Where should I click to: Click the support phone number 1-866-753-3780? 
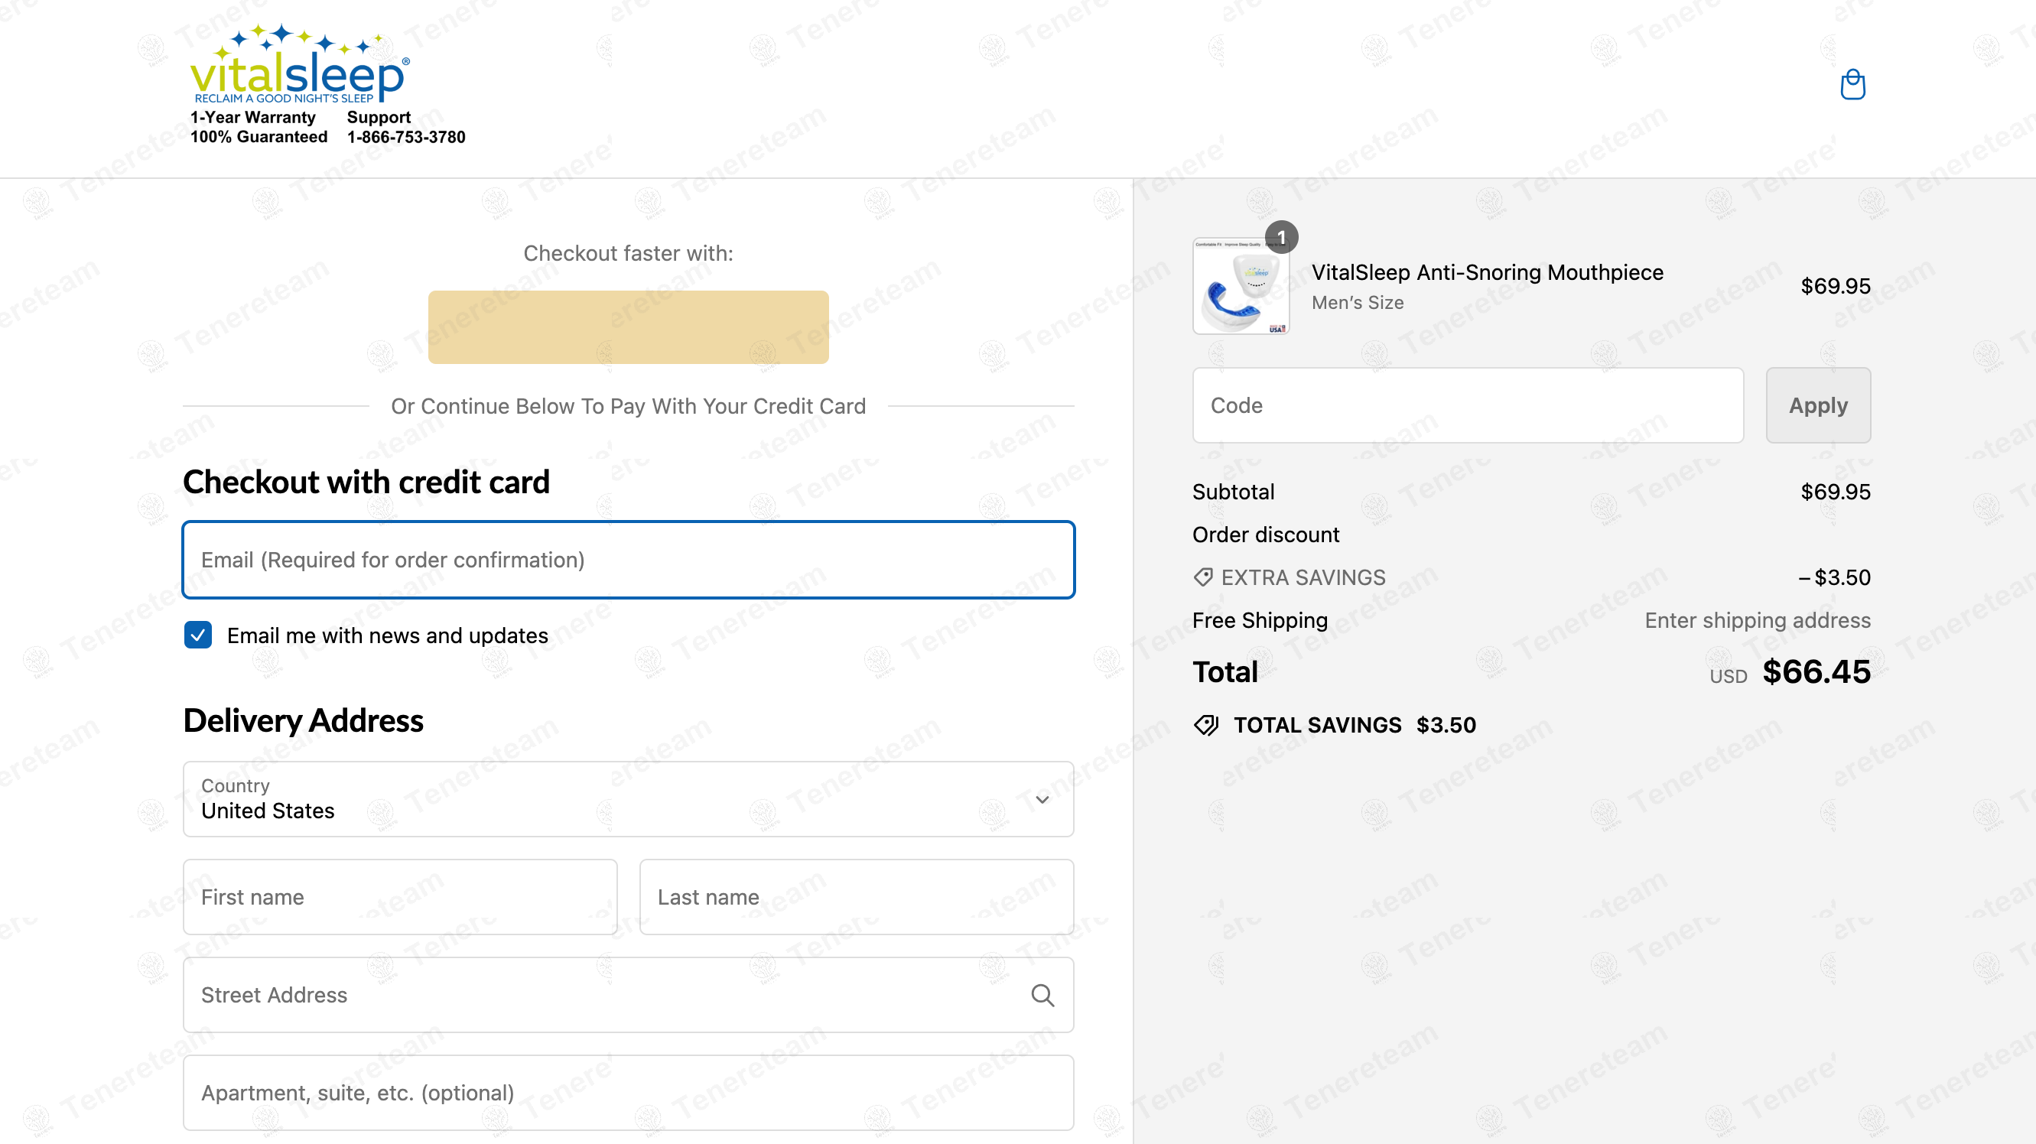pyautogui.click(x=406, y=137)
